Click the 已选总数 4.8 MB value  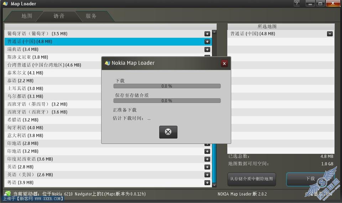coord(327,156)
